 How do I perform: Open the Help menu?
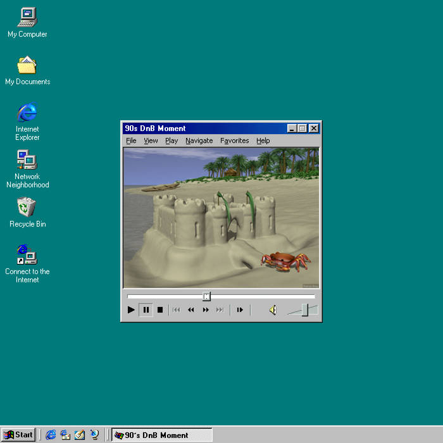tap(263, 140)
